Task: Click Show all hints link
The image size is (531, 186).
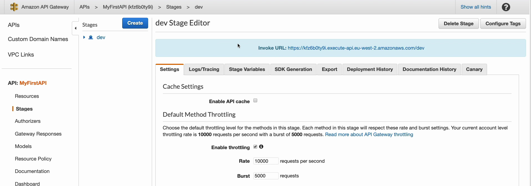Action: point(476,7)
